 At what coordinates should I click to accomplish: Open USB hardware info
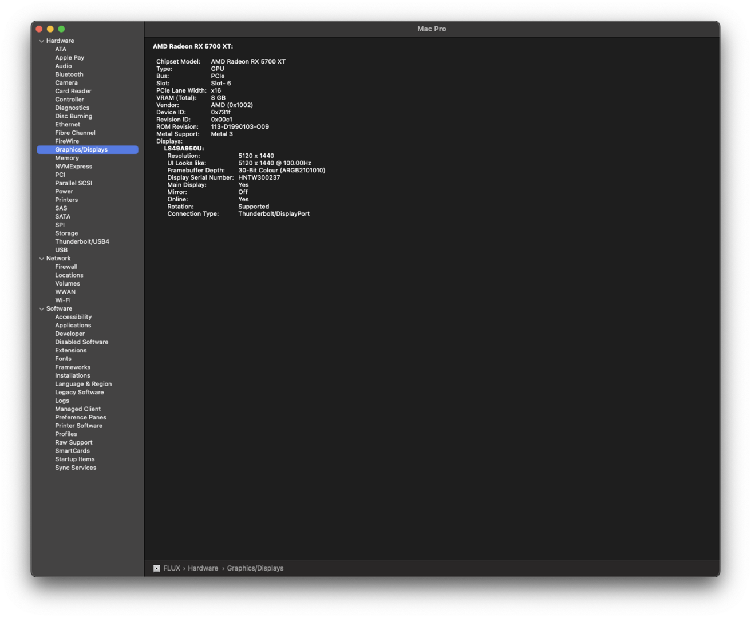tap(61, 250)
